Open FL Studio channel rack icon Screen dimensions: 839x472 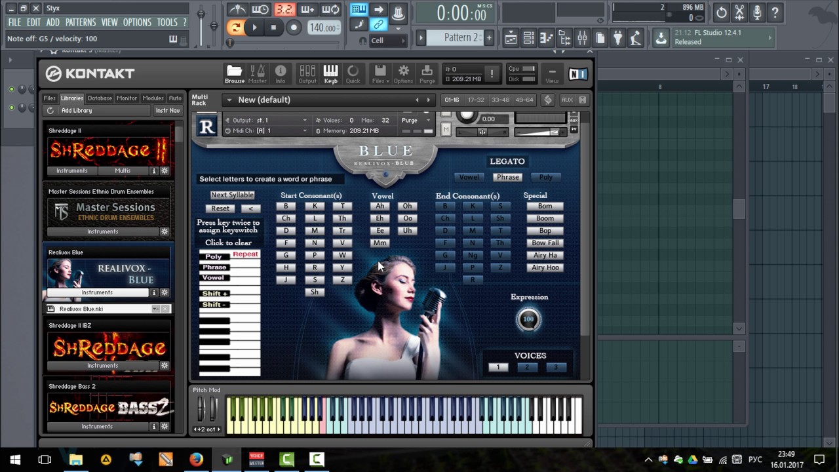528,38
